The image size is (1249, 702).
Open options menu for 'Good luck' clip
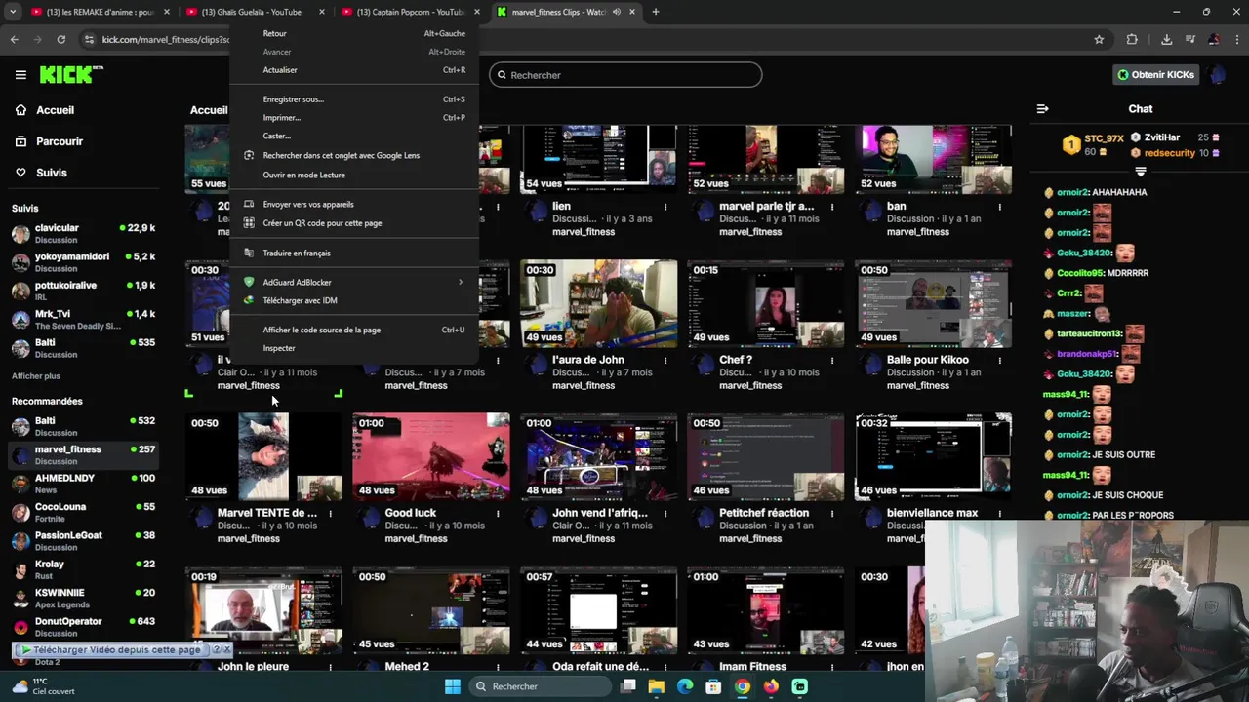tap(498, 513)
